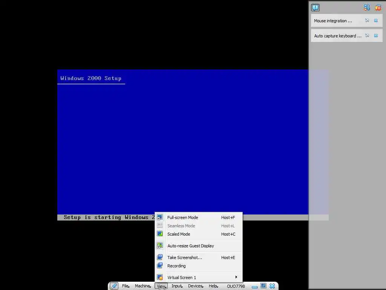Expand the Virtual Screen 1 submenu
The width and height of the screenshot is (386, 290).
tap(199, 278)
